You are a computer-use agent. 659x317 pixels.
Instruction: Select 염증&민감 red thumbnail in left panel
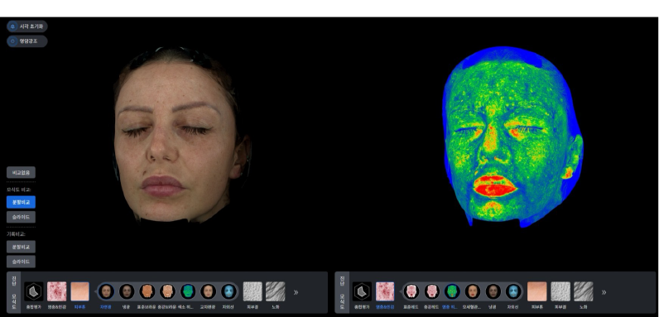(x=57, y=291)
